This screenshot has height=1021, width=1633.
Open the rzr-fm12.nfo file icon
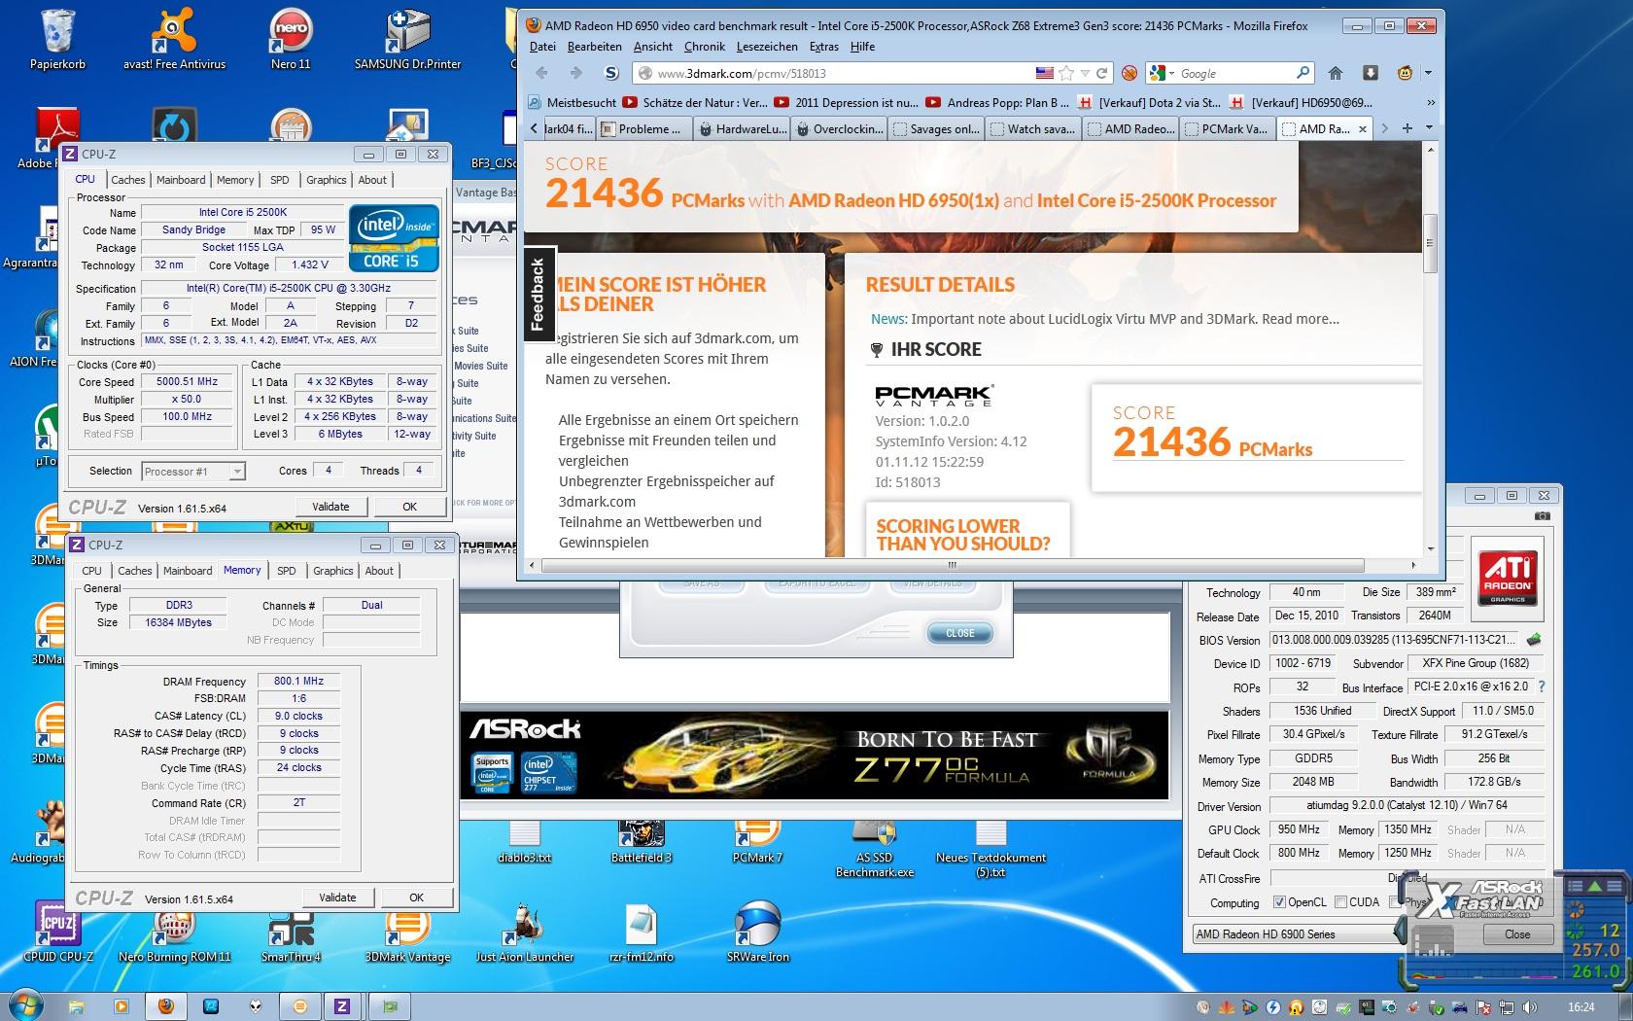point(642,932)
